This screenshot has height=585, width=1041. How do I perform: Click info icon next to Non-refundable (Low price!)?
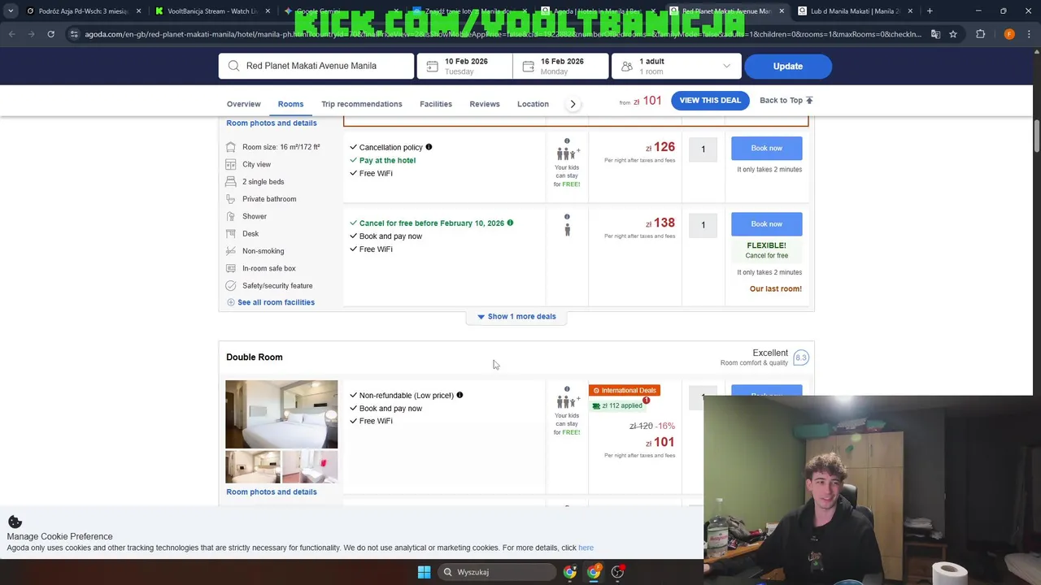(x=460, y=395)
